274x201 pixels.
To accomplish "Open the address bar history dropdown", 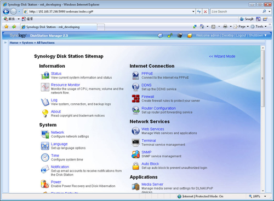I will click(x=193, y=11).
